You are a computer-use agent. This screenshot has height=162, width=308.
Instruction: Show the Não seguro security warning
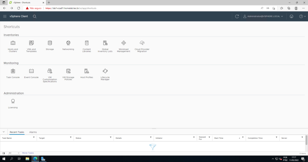click(x=34, y=8)
